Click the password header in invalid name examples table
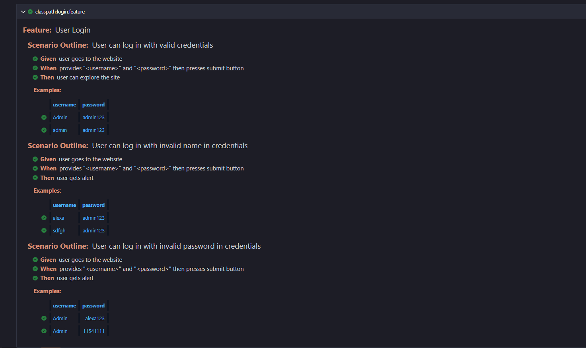This screenshot has width=586, height=348. pyautogui.click(x=93, y=205)
